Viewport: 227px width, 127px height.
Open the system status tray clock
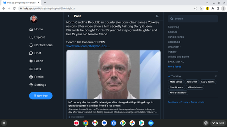(218, 123)
